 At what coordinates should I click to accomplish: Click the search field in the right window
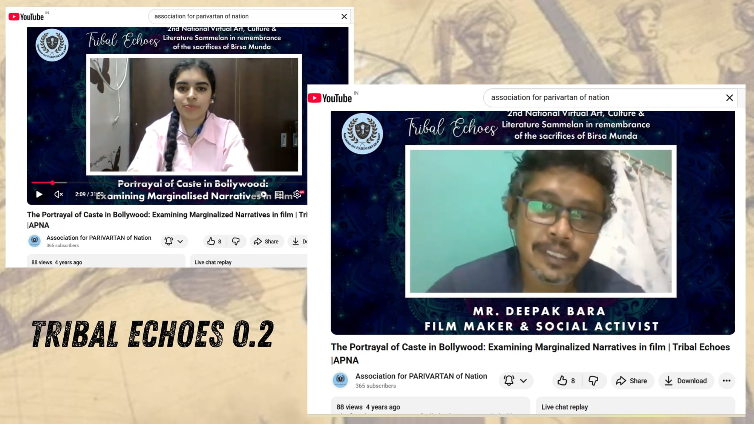[x=603, y=98]
